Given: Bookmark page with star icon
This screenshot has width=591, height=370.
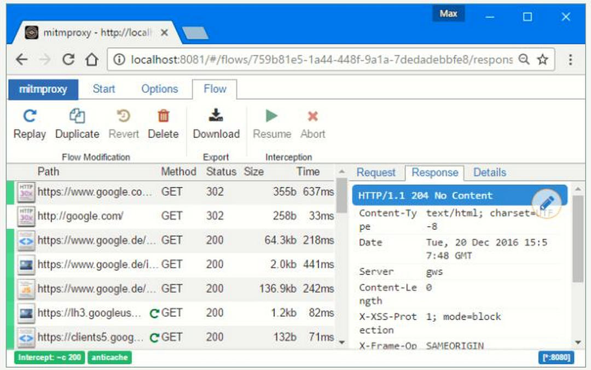Looking at the screenshot, I should click(x=542, y=60).
